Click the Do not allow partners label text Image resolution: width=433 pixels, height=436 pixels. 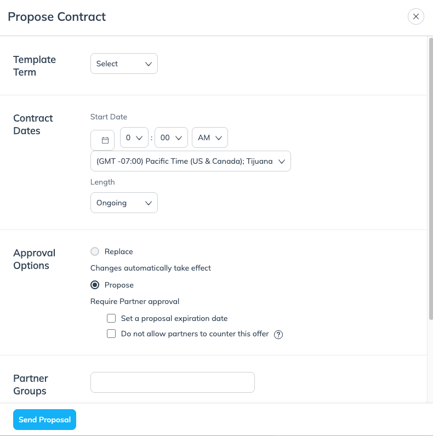point(195,334)
